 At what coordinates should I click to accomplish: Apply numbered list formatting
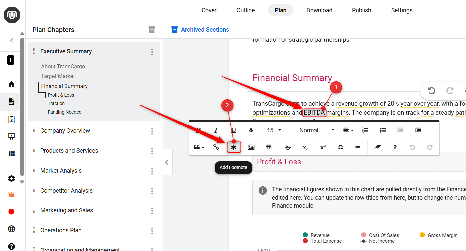(x=365, y=130)
